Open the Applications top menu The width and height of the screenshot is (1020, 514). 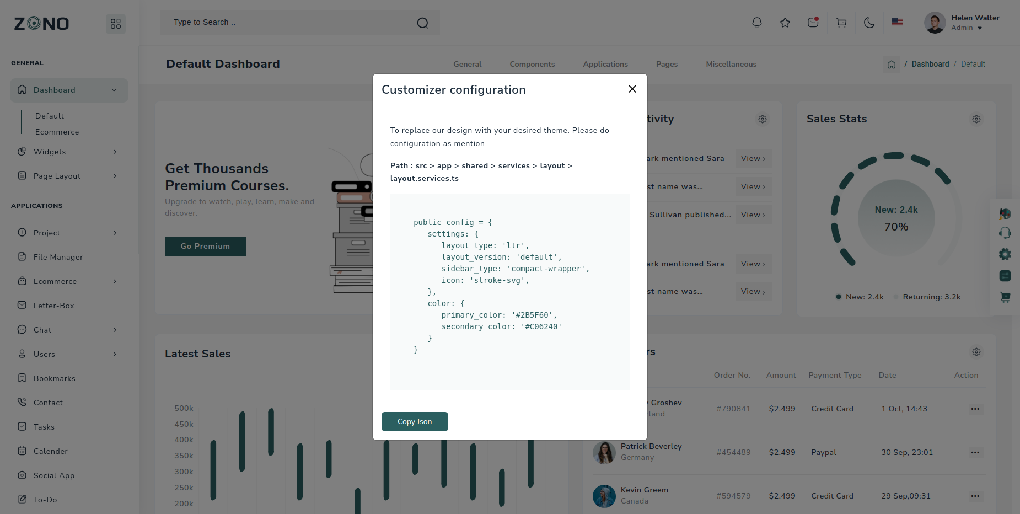point(605,64)
